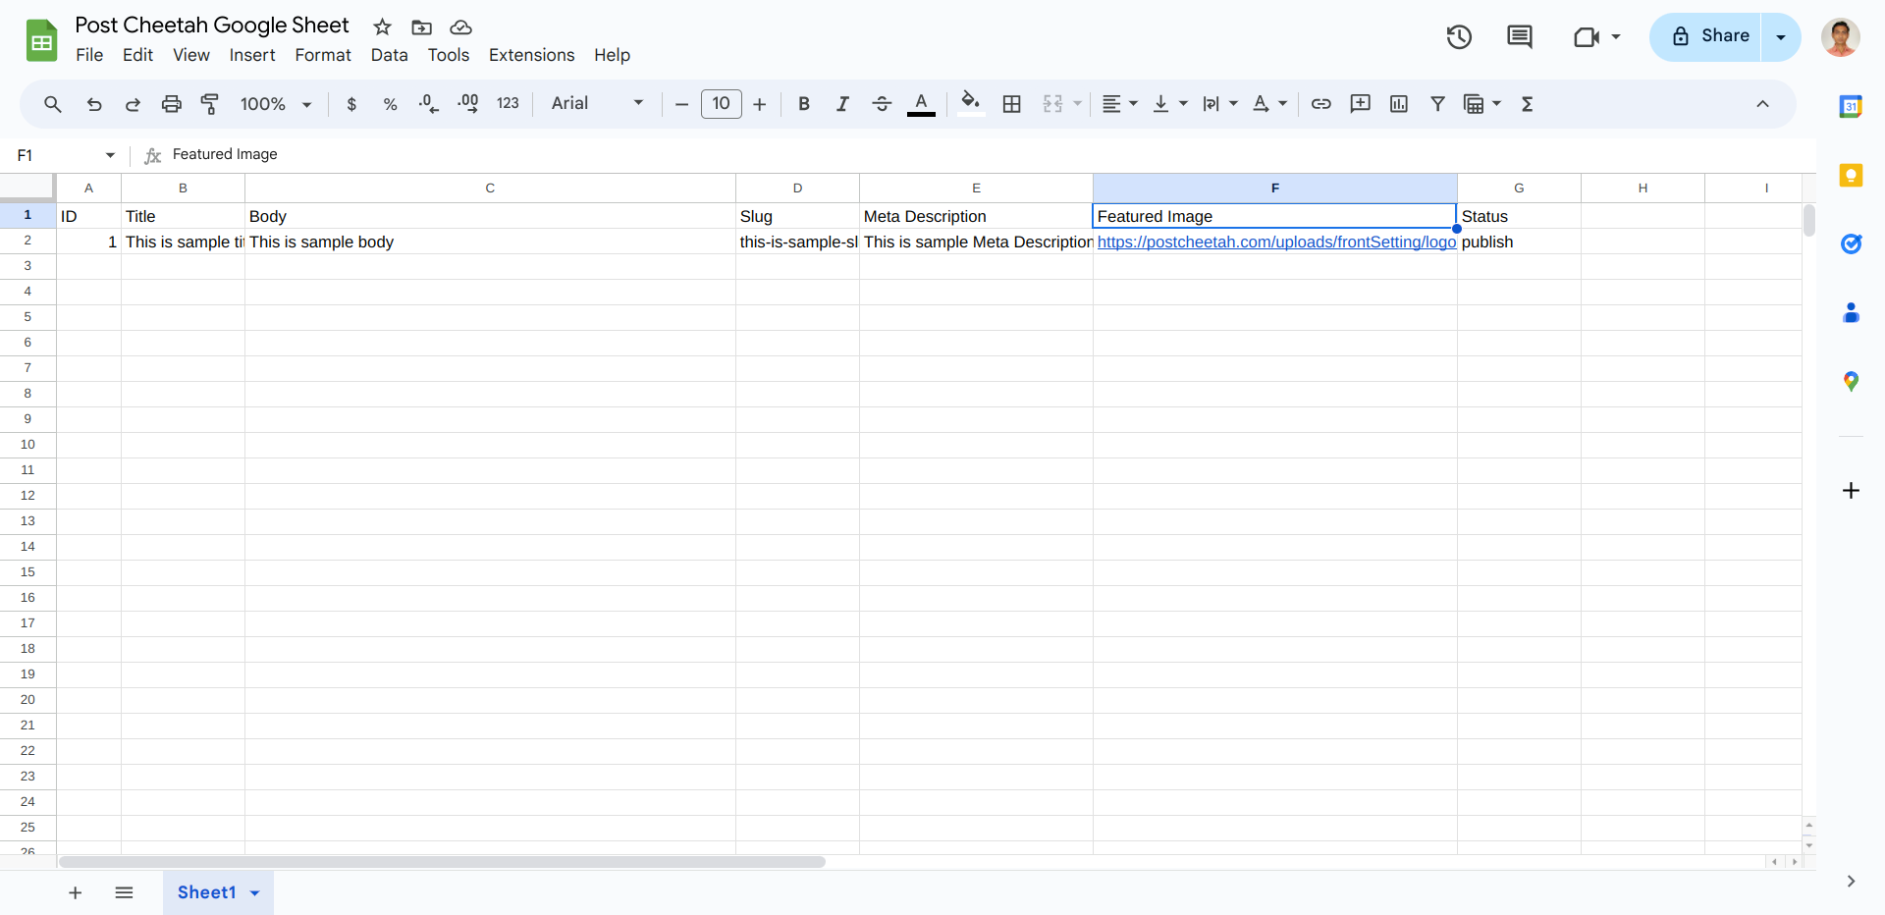1885x915 pixels.
Task: Redo the last action
Action: point(133,104)
